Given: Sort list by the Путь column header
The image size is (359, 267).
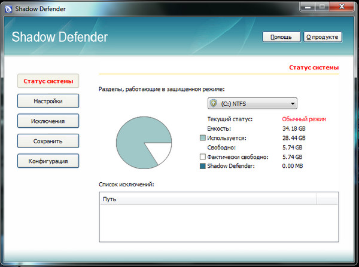Looking at the screenshot, I should coord(208,198).
